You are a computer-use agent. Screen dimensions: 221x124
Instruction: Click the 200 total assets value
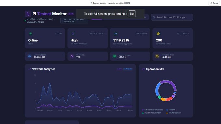click(159, 40)
